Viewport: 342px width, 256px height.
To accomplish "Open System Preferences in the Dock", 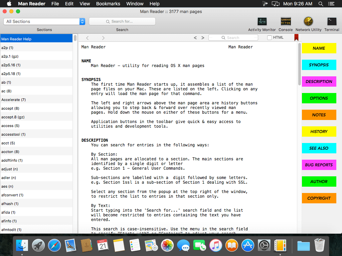I will (x=264, y=246).
